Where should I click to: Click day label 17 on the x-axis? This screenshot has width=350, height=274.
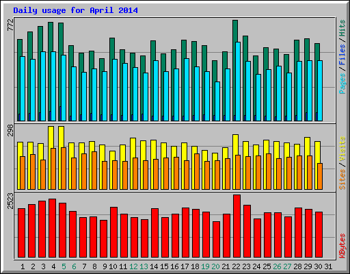point(185,266)
